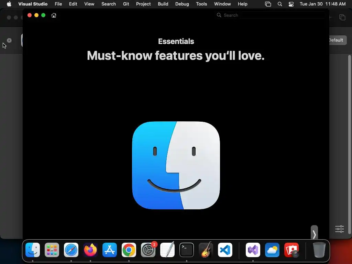Open the Tools menu
The width and height of the screenshot is (352, 264).
pyautogui.click(x=201, y=4)
